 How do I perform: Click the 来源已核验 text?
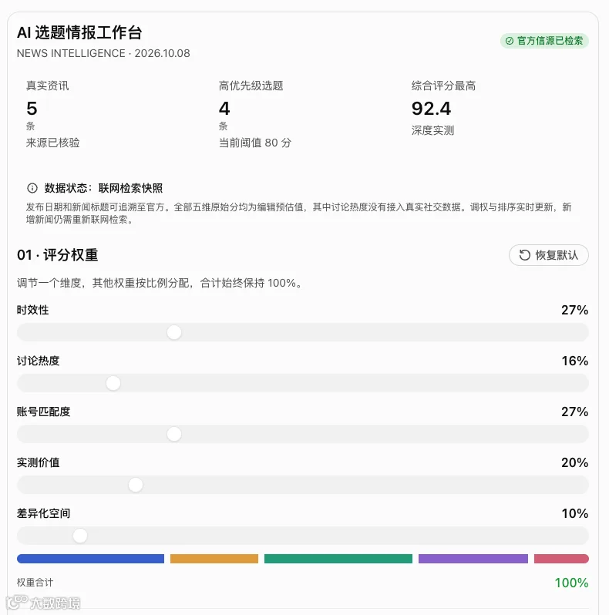pyautogui.click(x=53, y=143)
